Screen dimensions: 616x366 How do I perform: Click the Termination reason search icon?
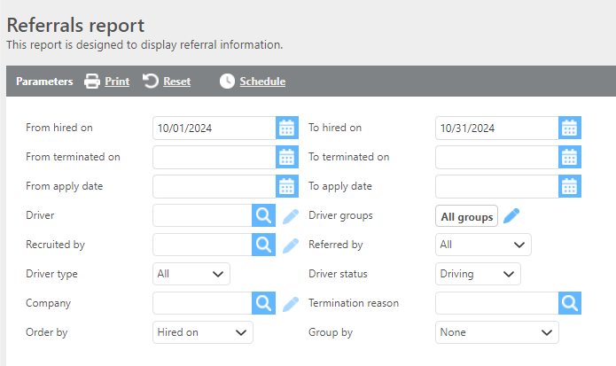point(569,303)
